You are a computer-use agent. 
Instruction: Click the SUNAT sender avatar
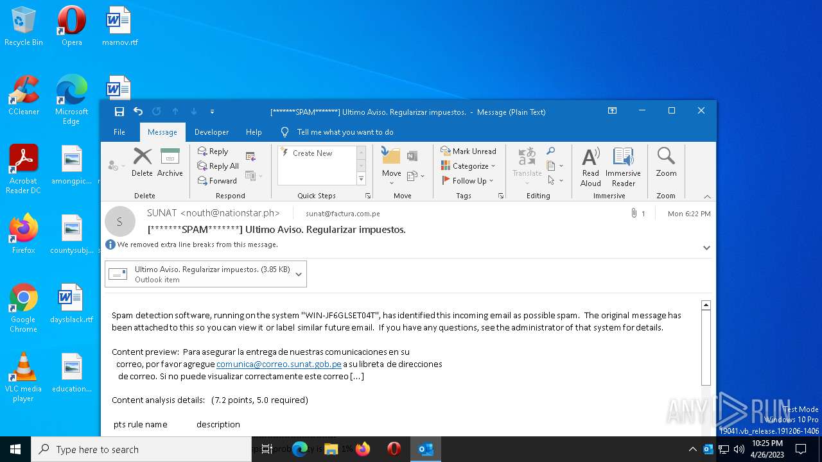click(119, 222)
